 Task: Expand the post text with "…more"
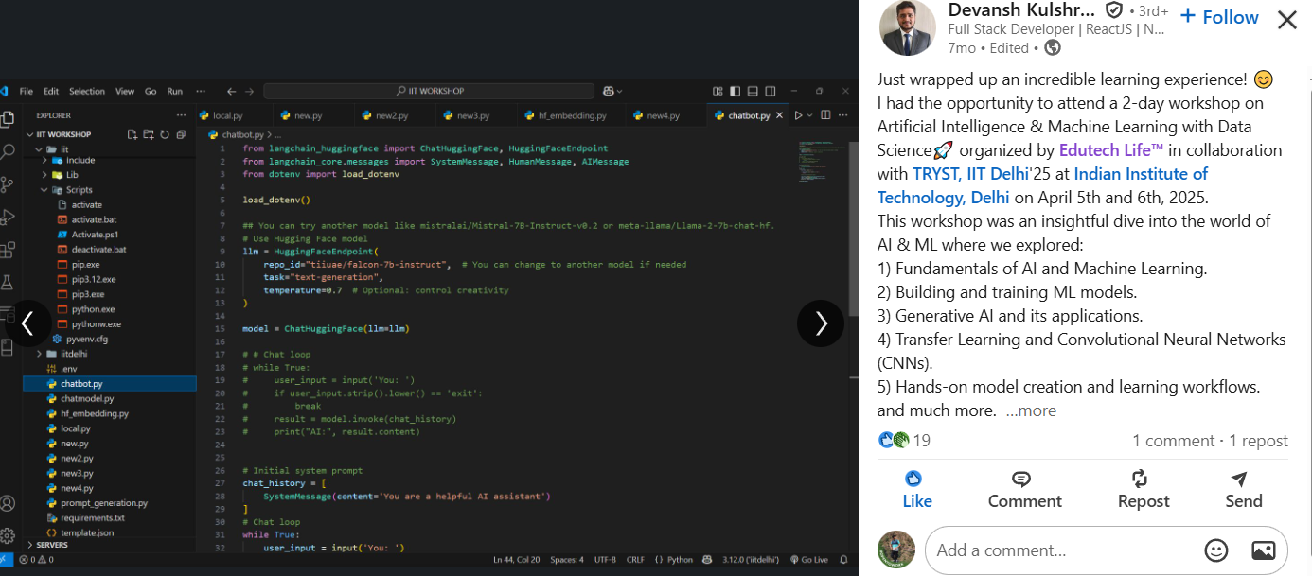(x=1031, y=410)
